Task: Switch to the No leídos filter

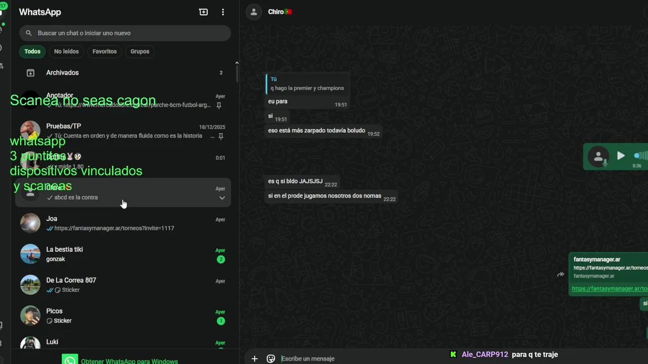Action: [66, 52]
